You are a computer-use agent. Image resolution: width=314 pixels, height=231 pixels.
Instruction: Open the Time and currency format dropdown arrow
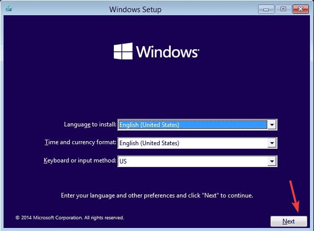coord(272,143)
